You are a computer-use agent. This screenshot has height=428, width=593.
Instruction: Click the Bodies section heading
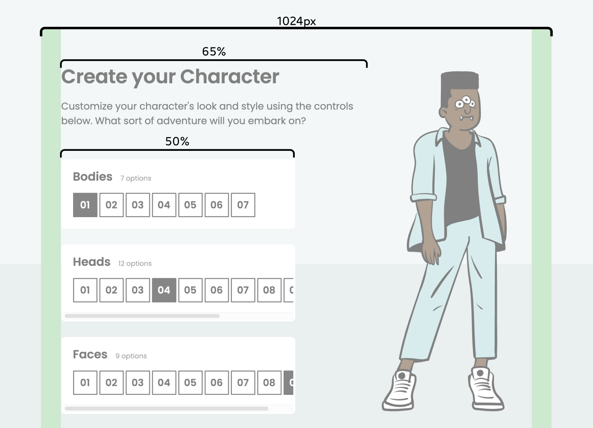tap(92, 176)
